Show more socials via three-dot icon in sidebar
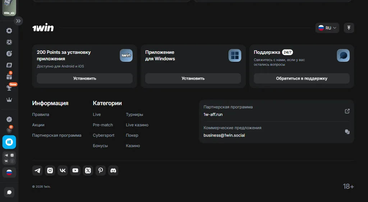This screenshot has height=202, width=368. (12, 161)
